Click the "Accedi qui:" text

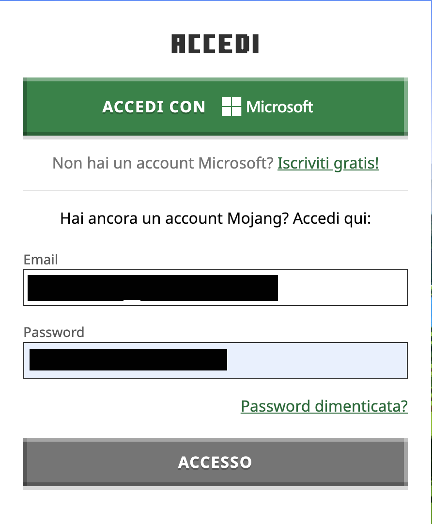tap(332, 219)
